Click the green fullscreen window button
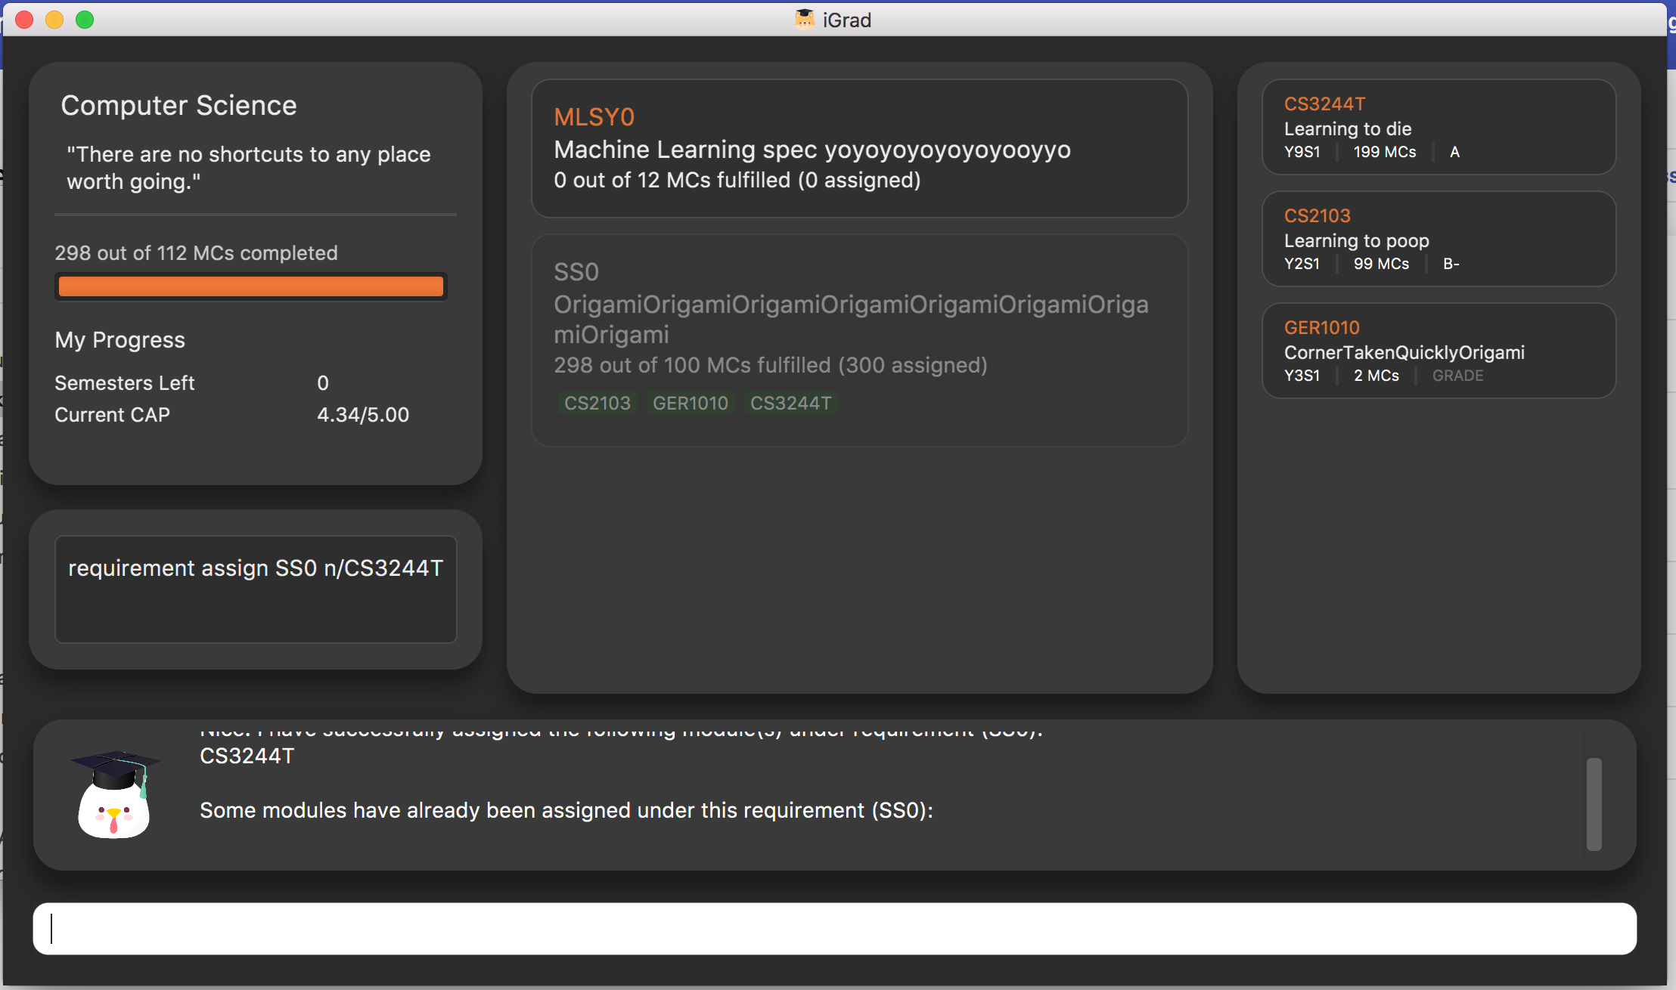Viewport: 1676px width, 990px height. point(85,20)
